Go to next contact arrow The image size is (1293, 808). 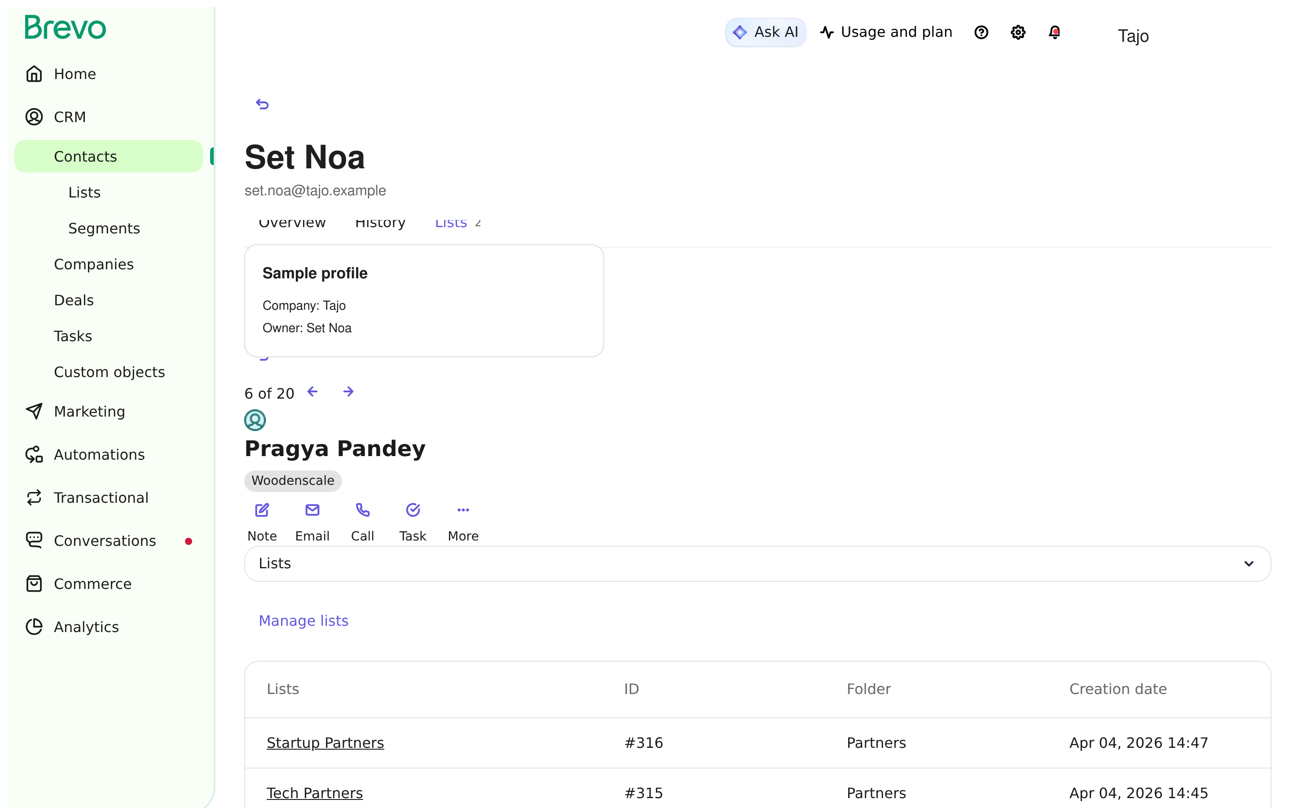(348, 392)
